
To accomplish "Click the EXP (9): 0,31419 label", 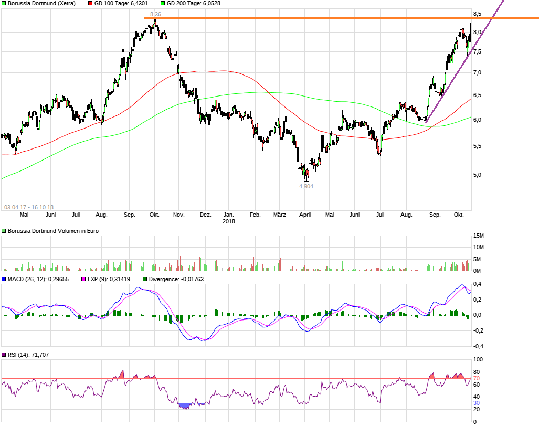I will pyautogui.click(x=109, y=279).
